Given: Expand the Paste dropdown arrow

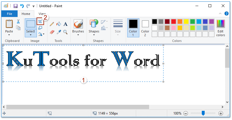Looking at the screenshot, I should [x=9, y=35].
